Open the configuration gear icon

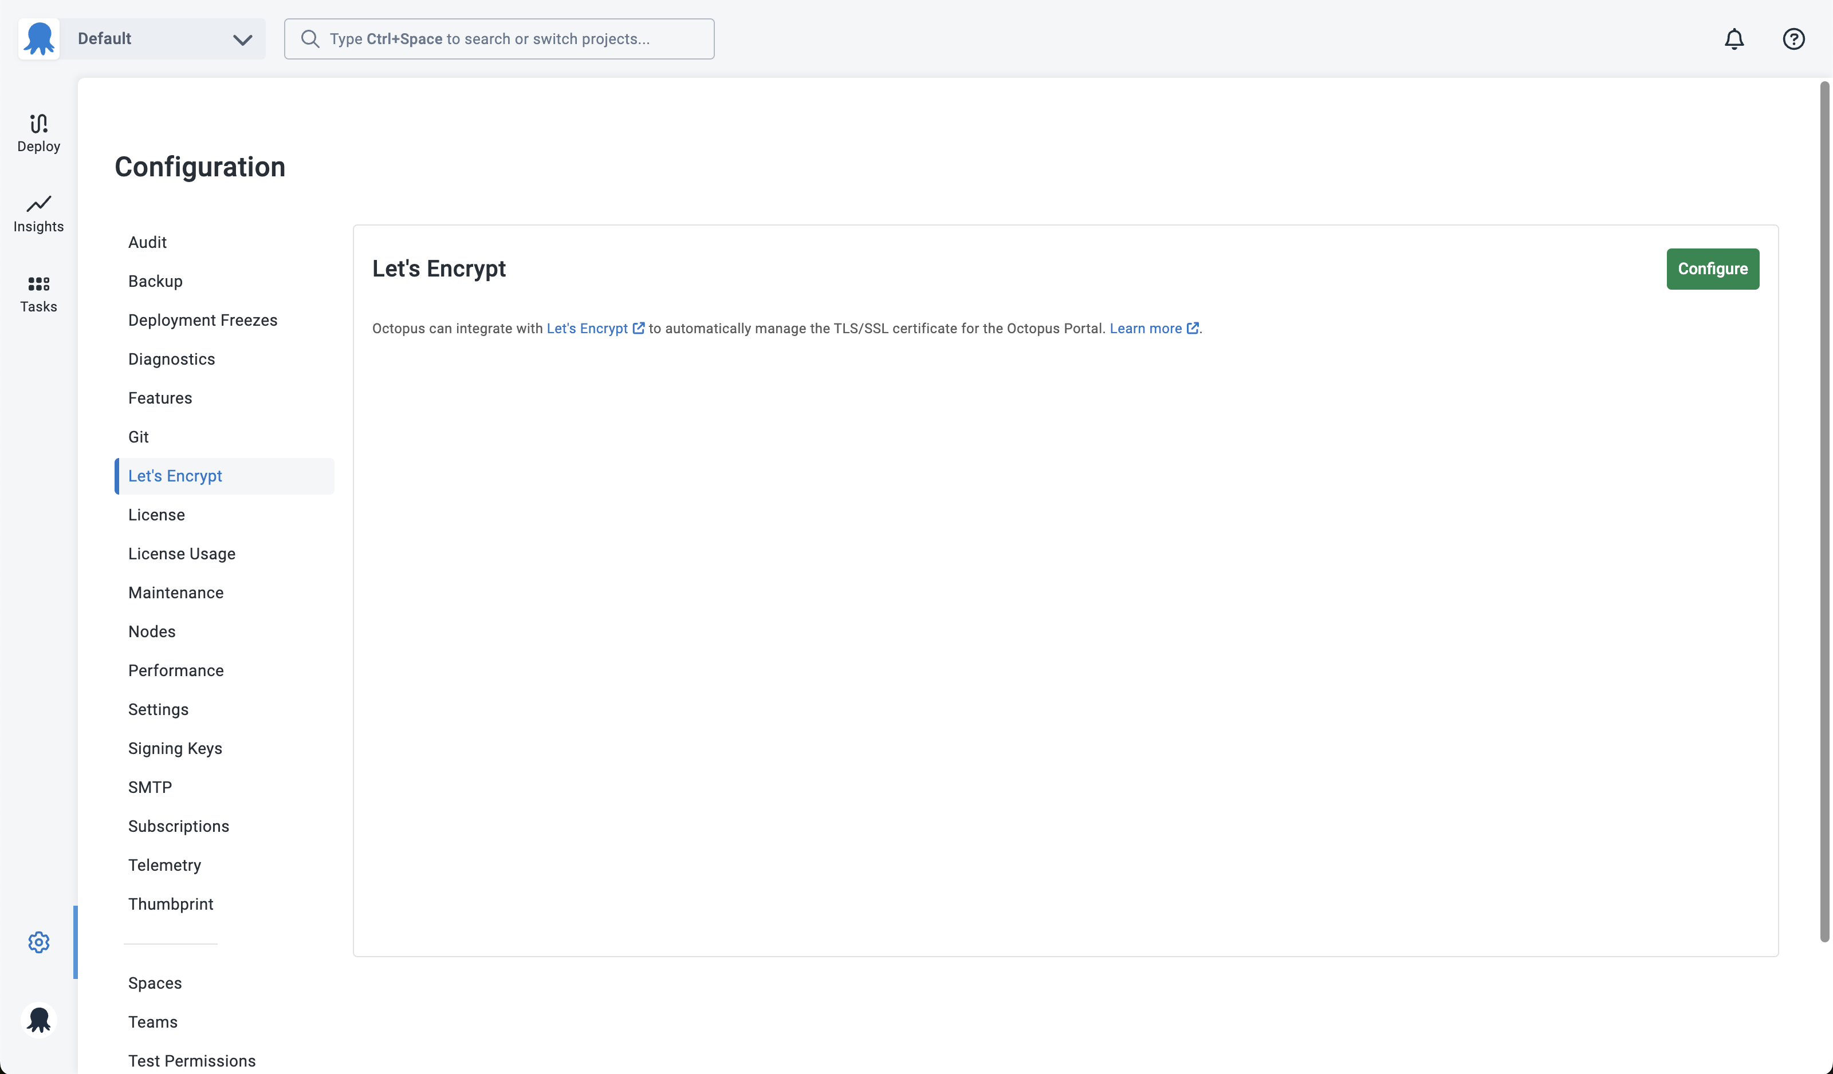point(38,942)
